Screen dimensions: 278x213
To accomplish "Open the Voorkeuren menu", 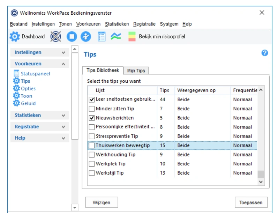I will point(88,24).
